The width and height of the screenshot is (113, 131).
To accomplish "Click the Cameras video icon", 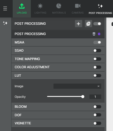I will click(78, 6).
